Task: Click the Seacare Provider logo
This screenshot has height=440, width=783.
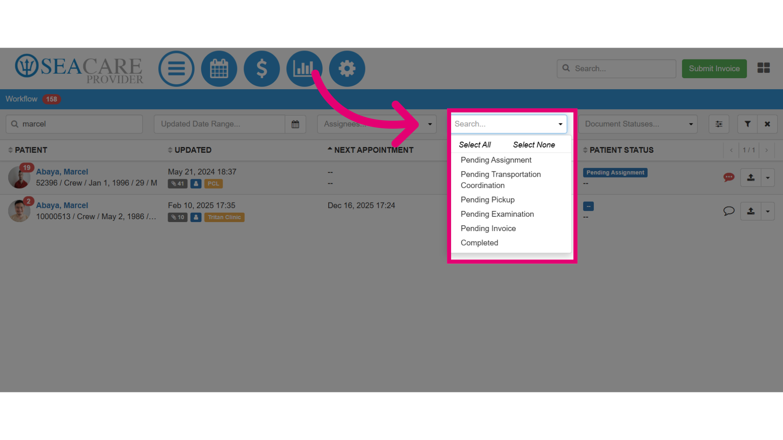Action: 79,69
